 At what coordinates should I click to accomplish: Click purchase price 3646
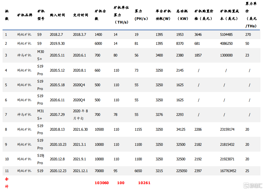(x=198, y=35)
